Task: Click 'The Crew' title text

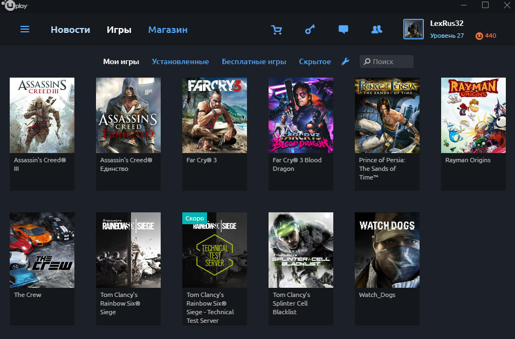Action: coord(28,295)
